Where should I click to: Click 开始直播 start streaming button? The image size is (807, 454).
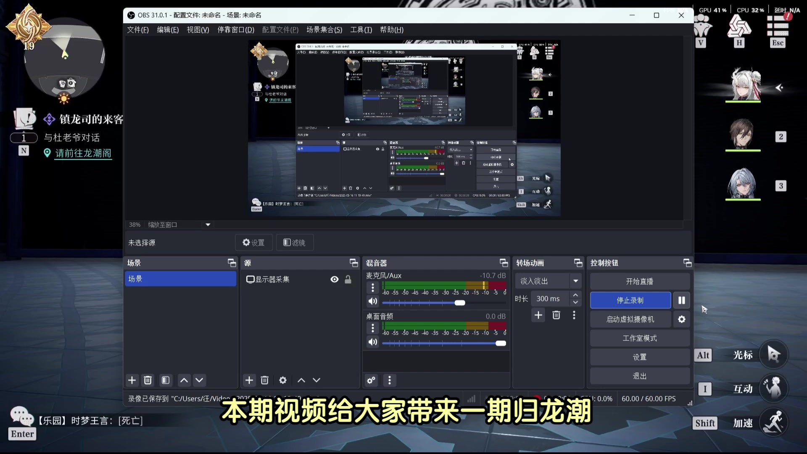point(640,281)
